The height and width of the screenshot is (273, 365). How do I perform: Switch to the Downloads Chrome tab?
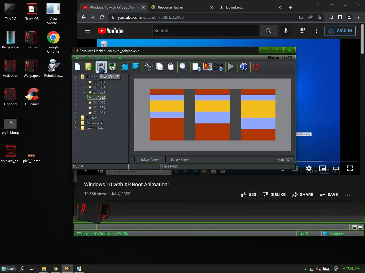[x=250, y=7]
